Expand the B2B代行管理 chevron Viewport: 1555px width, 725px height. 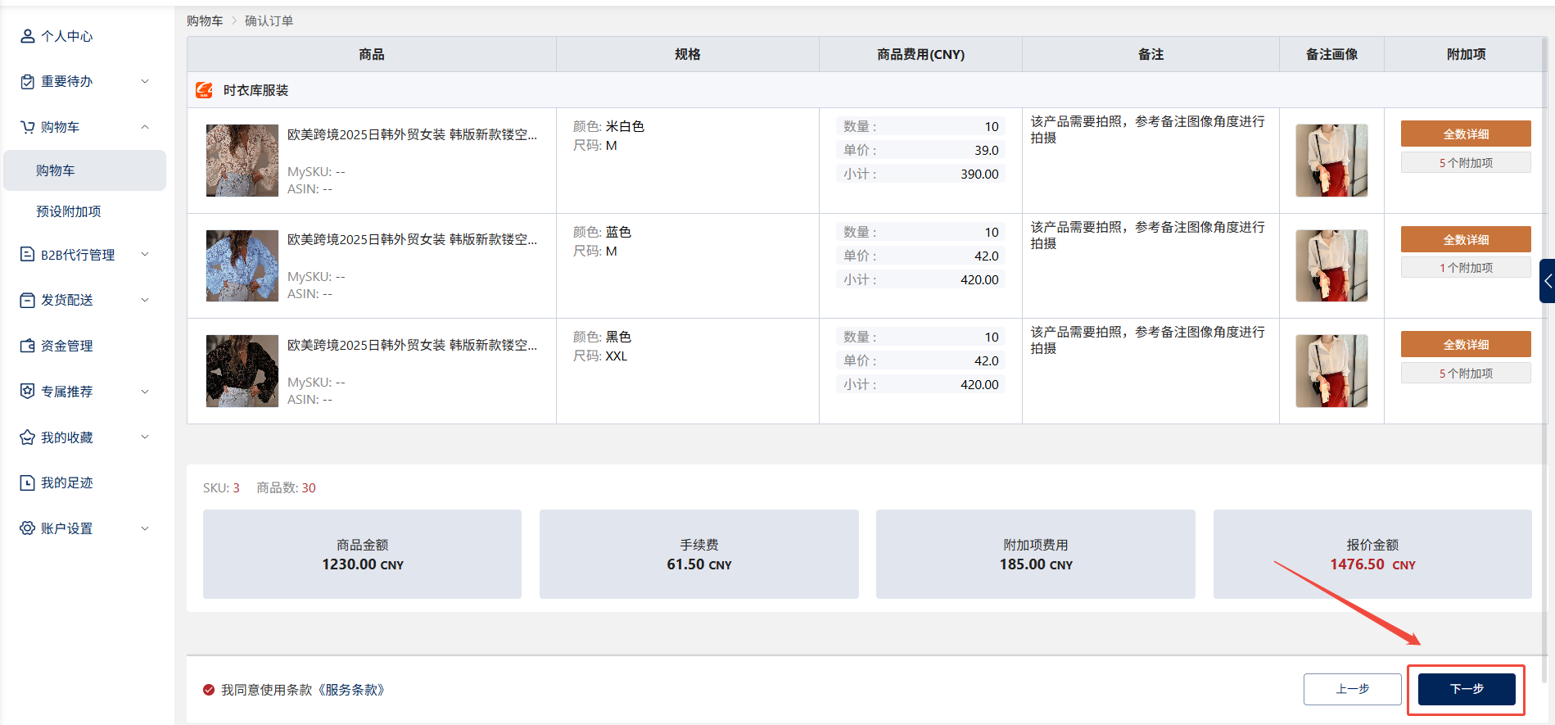[x=145, y=255]
